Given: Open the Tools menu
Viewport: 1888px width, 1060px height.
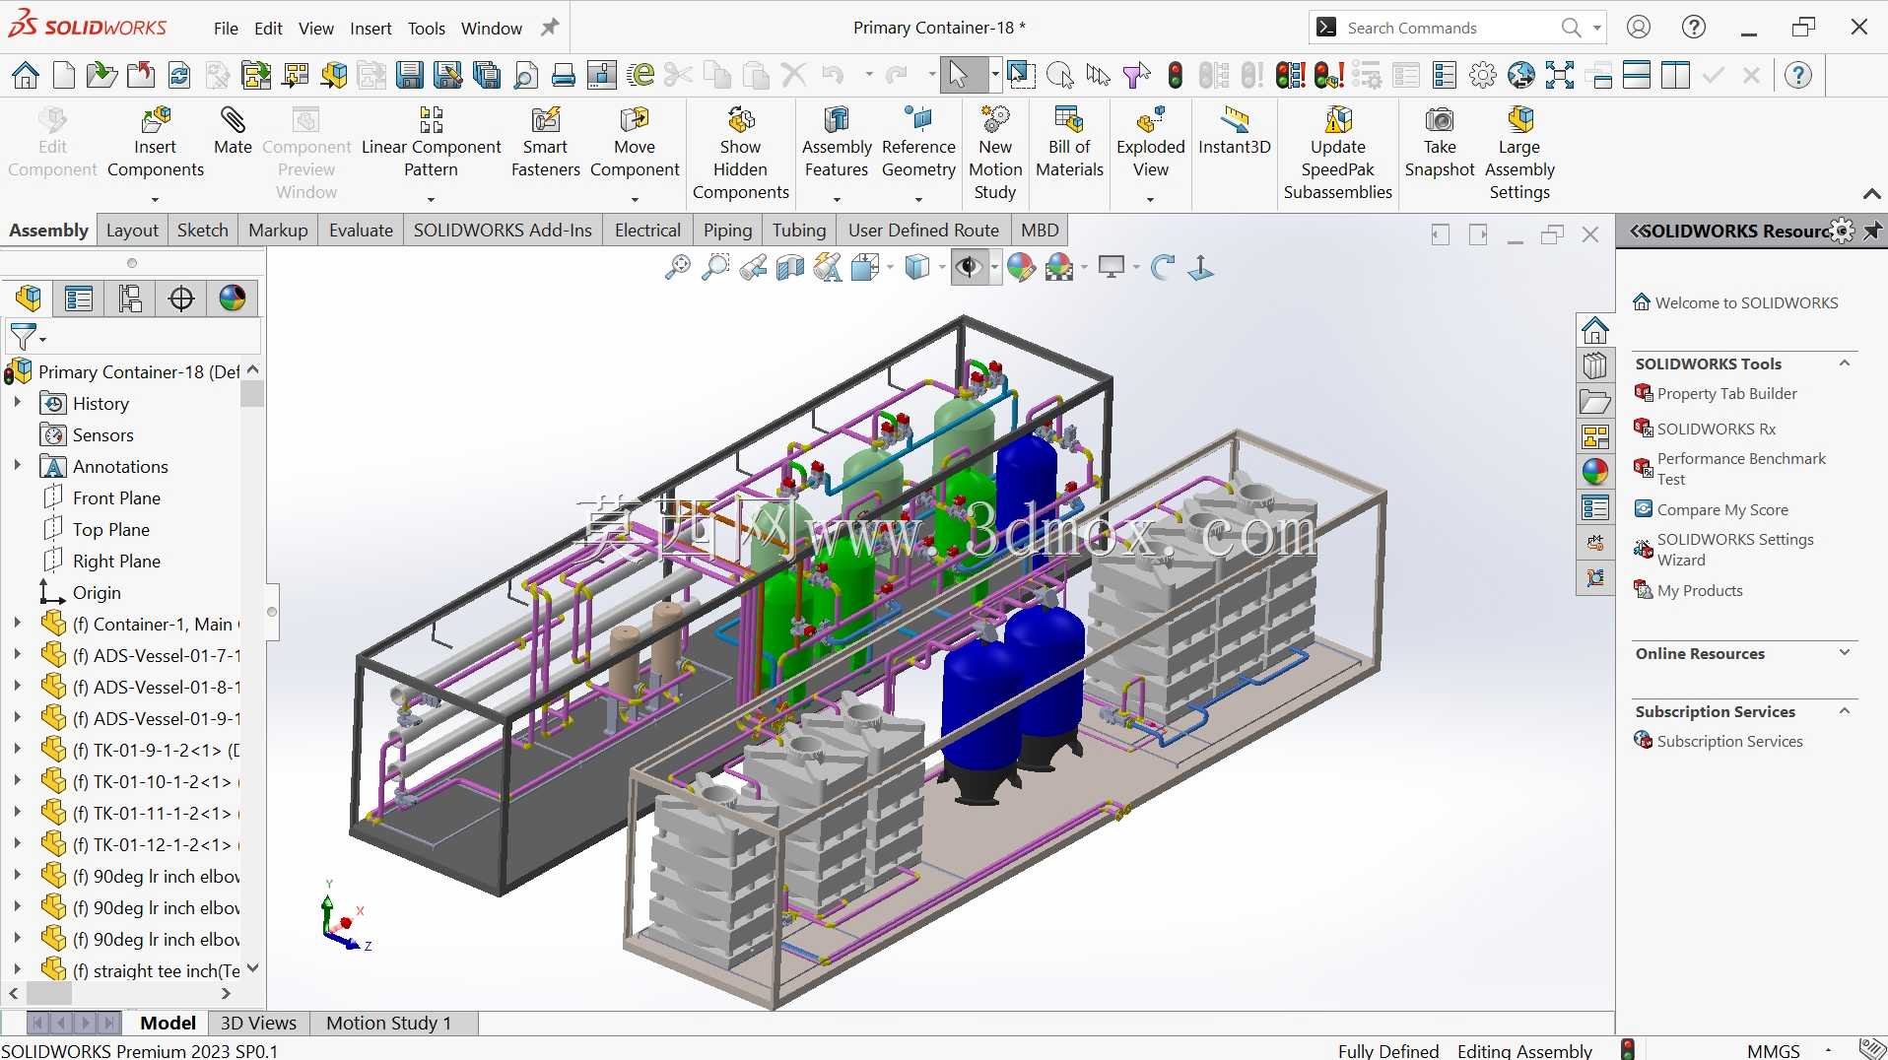Looking at the screenshot, I should click(427, 29).
